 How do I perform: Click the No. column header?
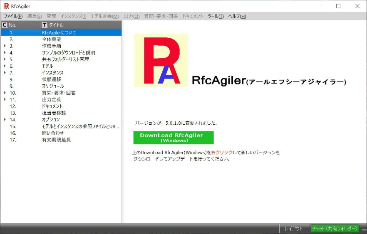[21, 25]
